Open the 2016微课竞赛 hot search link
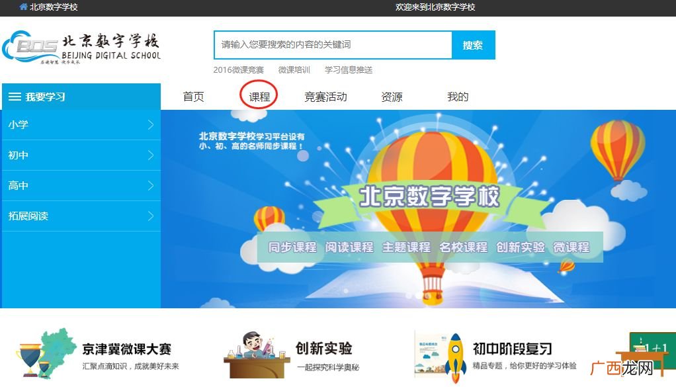Screen dimensions: 676x387 tap(238, 70)
